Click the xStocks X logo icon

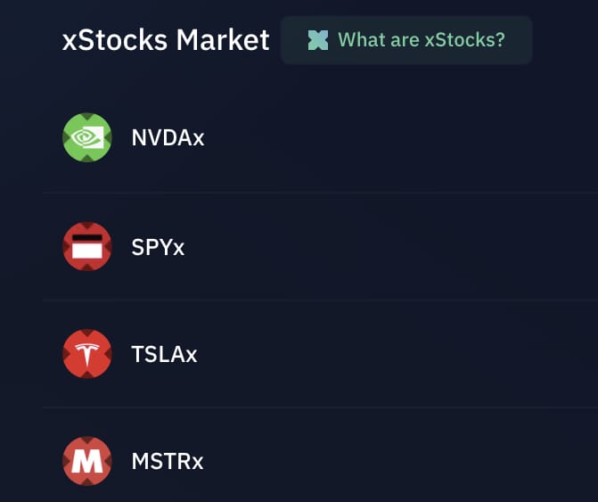point(318,40)
